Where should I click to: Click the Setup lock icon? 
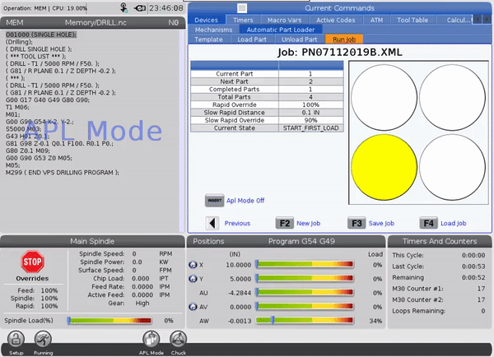[x=15, y=338]
